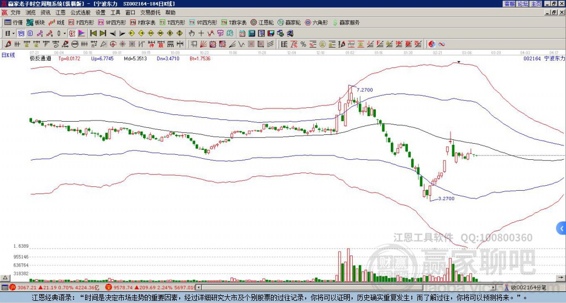Viewport: 566px width, 303px height.
Task: Click the up triangle button beside volume pane
Action: (x=5, y=278)
